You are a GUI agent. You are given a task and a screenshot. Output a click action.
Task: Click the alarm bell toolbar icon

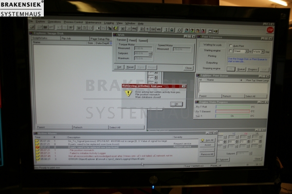point(179,30)
